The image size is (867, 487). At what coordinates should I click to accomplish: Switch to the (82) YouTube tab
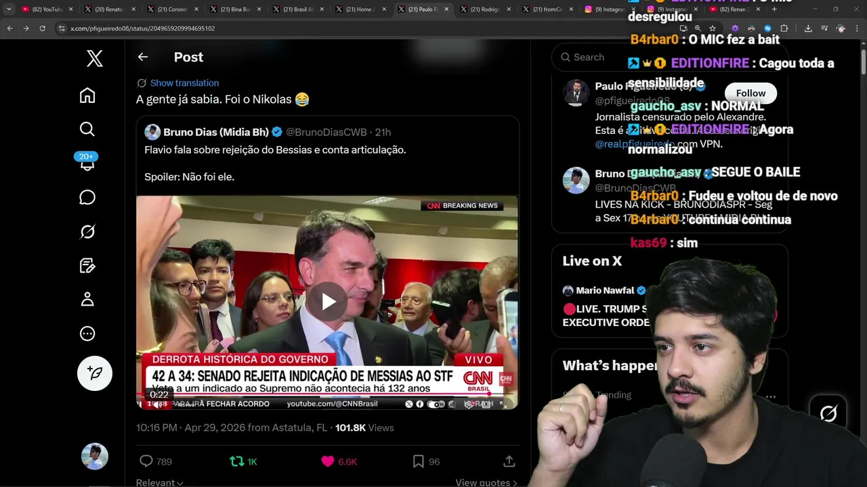point(46,9)
